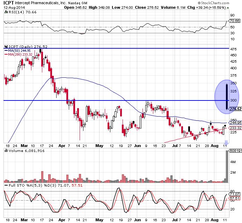The image size is (242, 223).
Task: Click the Chg +39.34 (+16.59%) text
Action: tap(206, 7)
